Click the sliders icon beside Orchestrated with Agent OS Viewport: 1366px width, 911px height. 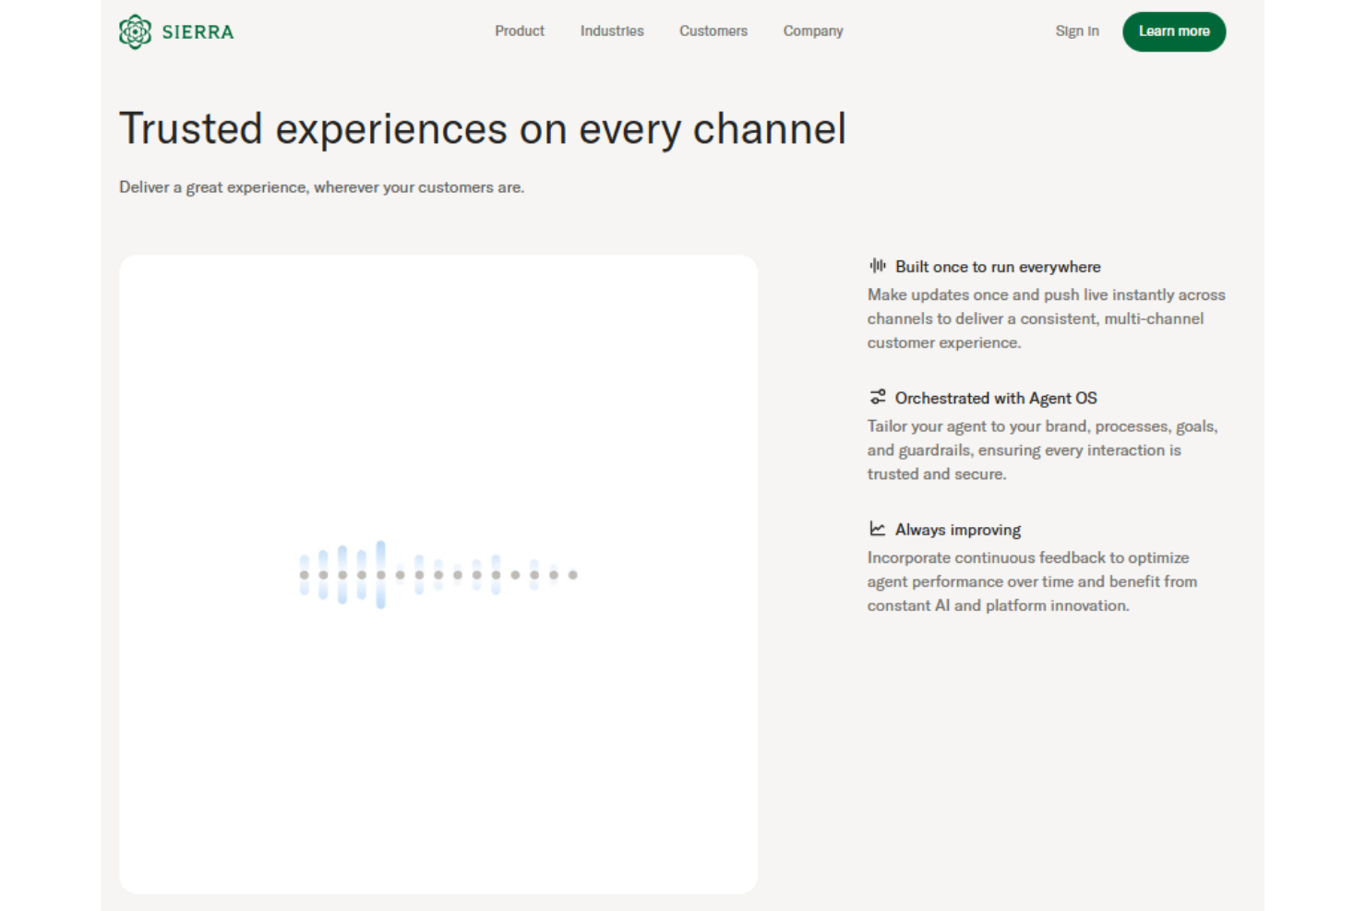click(x=877, y=397)
